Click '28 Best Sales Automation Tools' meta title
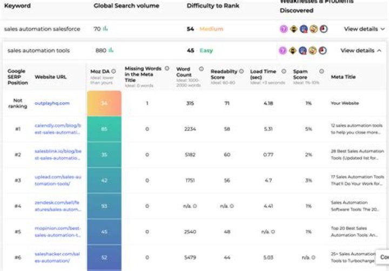 tap(357, 155)
